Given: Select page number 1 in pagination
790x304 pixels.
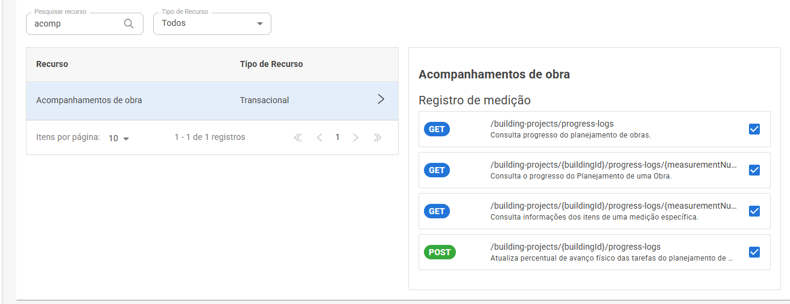Looking at the screenshot, I should pos(337,138).
